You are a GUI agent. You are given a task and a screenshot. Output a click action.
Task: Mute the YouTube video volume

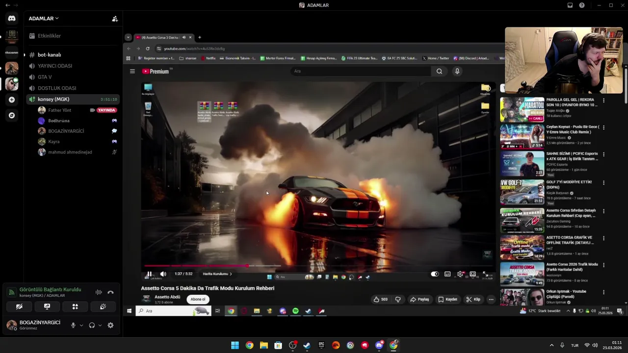coord(163,274)
